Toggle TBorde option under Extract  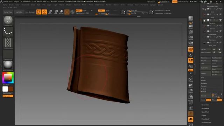click(x=220, y=100)
